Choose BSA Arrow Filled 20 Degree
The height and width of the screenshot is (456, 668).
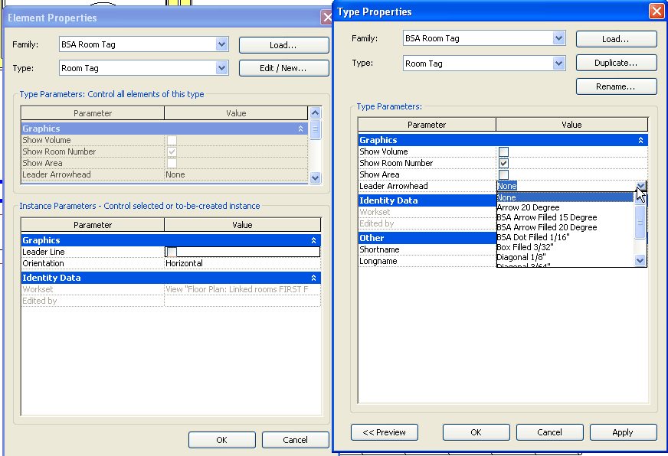(x=565, y=227)
